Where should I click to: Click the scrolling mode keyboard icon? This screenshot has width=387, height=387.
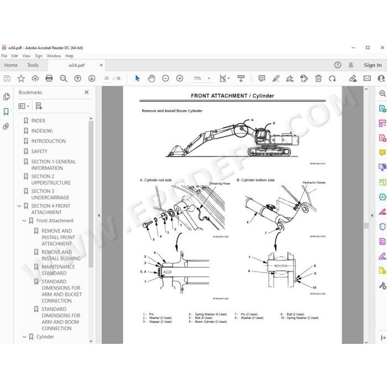pyautogui.click(x=240, y=79)
